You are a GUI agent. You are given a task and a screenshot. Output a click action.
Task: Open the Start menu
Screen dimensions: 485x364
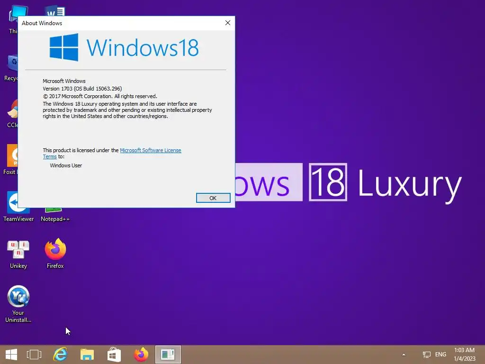click(11, 355)
